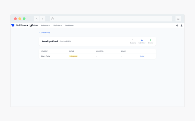Click the lock icon in address bar
The height and width of the screenshot is (121, 195).
(x=53, y=19)
